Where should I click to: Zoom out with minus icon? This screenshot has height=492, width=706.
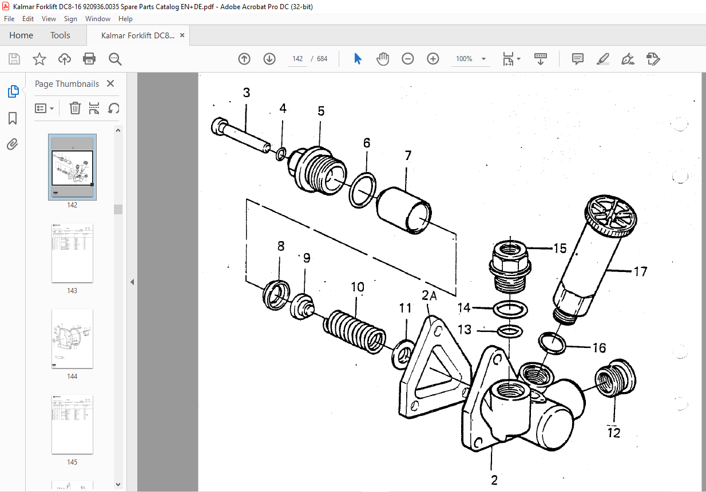408,59
